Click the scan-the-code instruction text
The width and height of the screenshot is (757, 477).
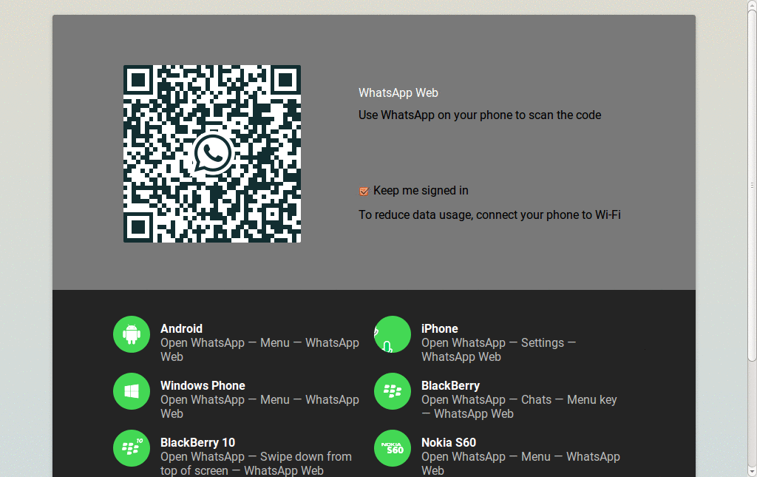click(x=479, y=115)
